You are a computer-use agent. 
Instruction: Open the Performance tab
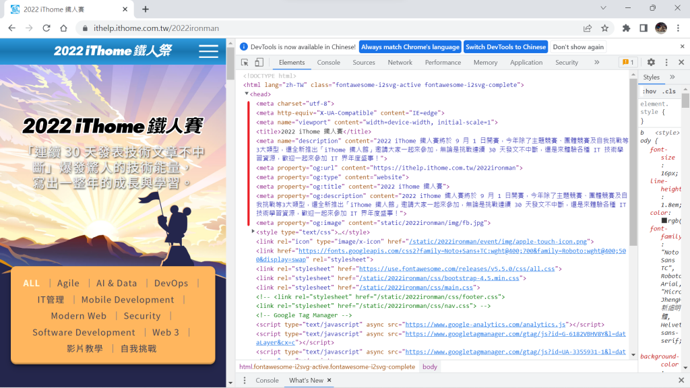point(443,63)
